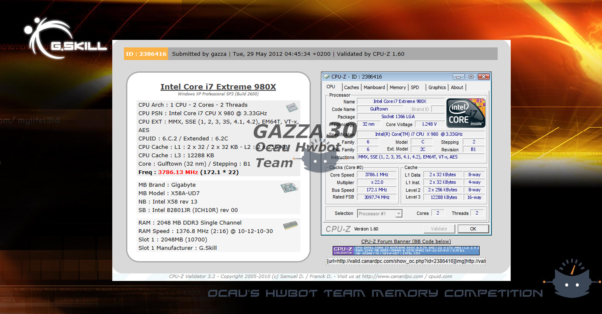This screenshot has width=602, height=314.
Task: Click the Technology value 32 nm
Action: click(368, 124)
